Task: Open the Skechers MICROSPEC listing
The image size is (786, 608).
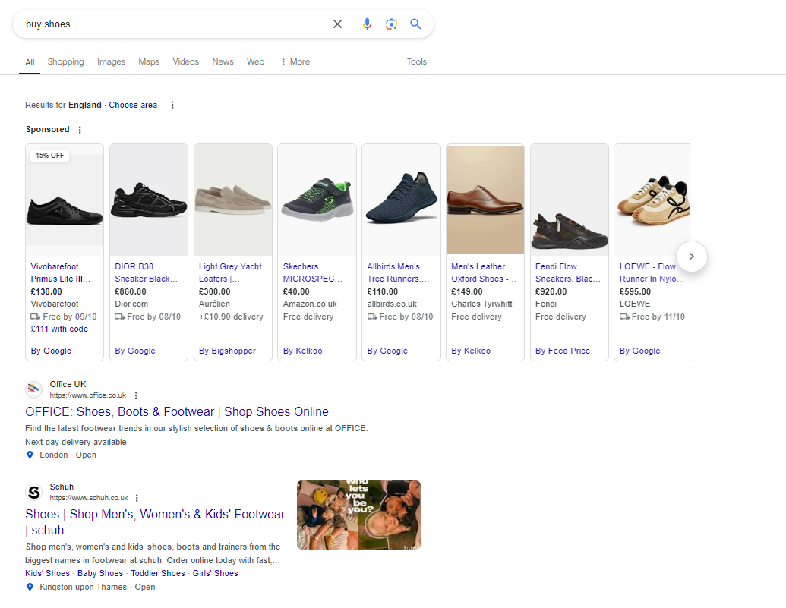Action: [313, 272]
